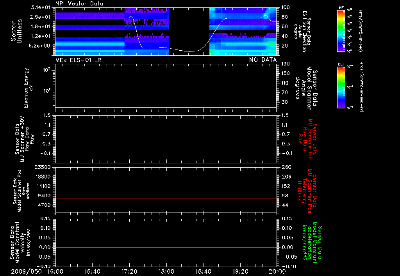Click the 'Electron Energy eV' axis title
The height and width of the screenshot is (276, 400).
(x=28, y=88)
